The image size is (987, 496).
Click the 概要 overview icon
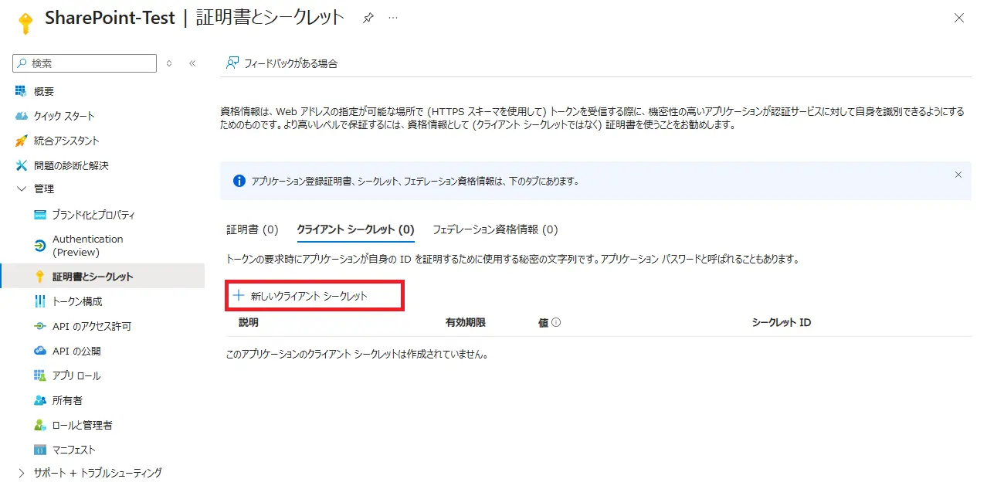click(21, 91)
